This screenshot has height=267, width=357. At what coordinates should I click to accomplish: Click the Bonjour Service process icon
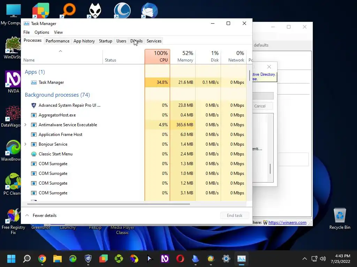click(x=34, y=144)
